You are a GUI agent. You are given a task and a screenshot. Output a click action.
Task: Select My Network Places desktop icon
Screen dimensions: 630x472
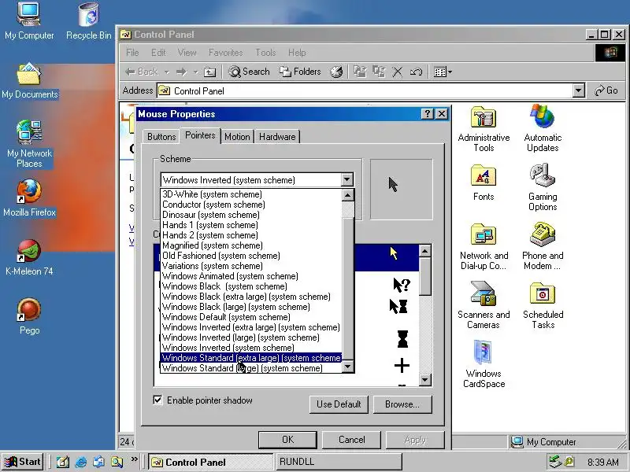tap(29, 144)
